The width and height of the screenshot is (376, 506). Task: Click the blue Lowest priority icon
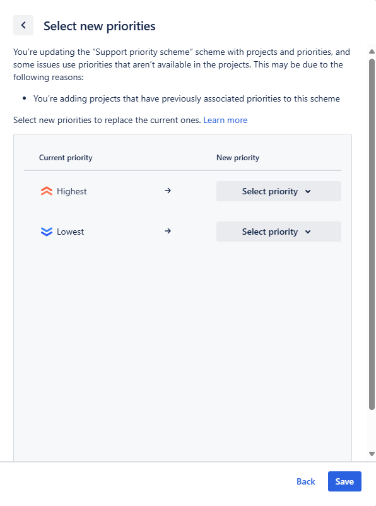click(x=47, y=232)
